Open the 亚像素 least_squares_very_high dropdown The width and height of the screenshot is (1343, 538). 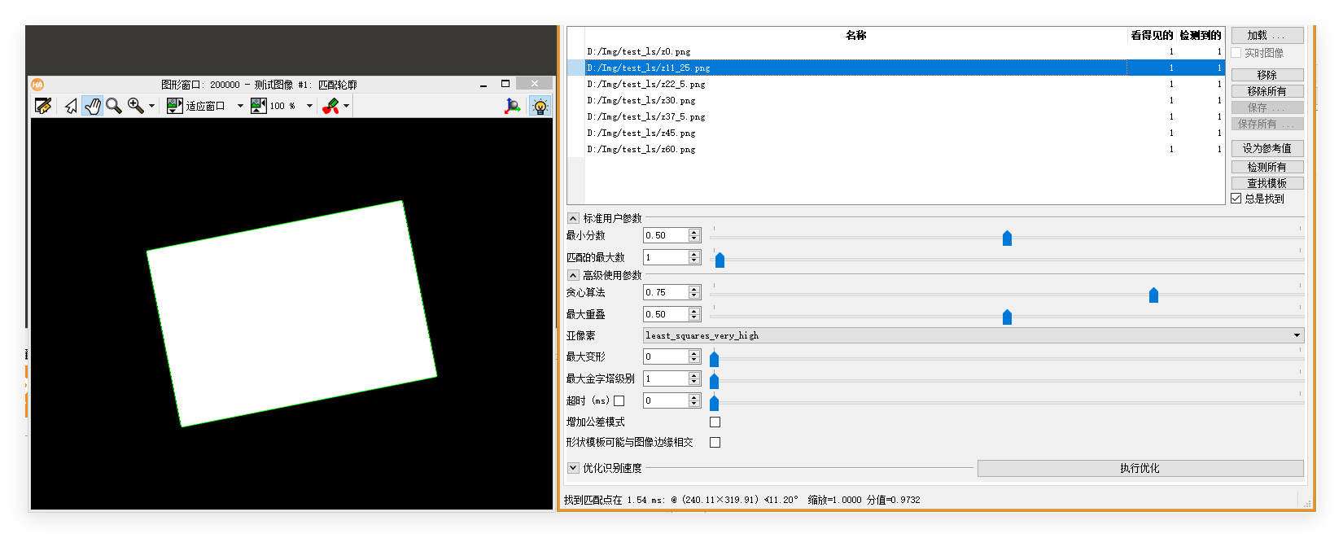click(973, 335)
